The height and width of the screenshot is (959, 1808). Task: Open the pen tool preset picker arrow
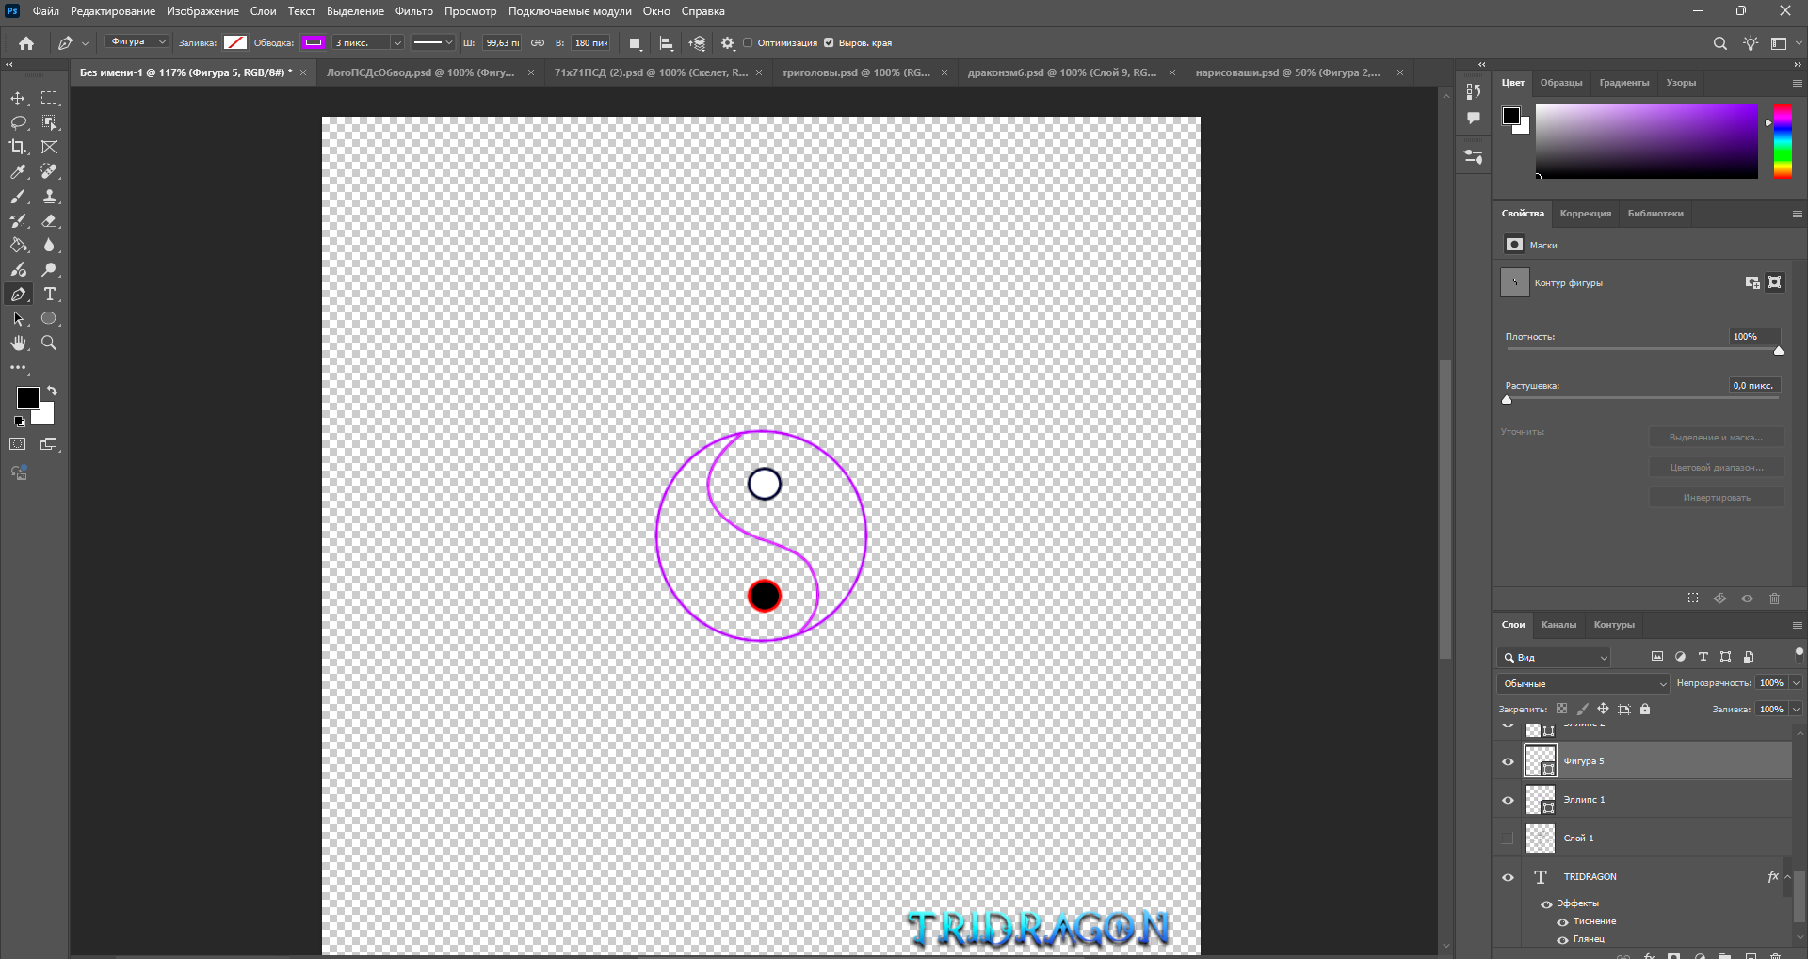click(85, 43)
